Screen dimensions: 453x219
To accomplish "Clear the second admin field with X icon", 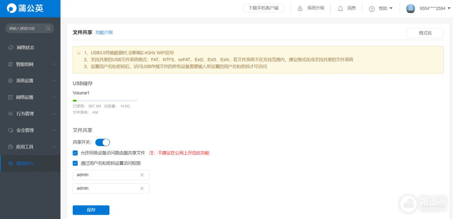I will coord(142,188).
